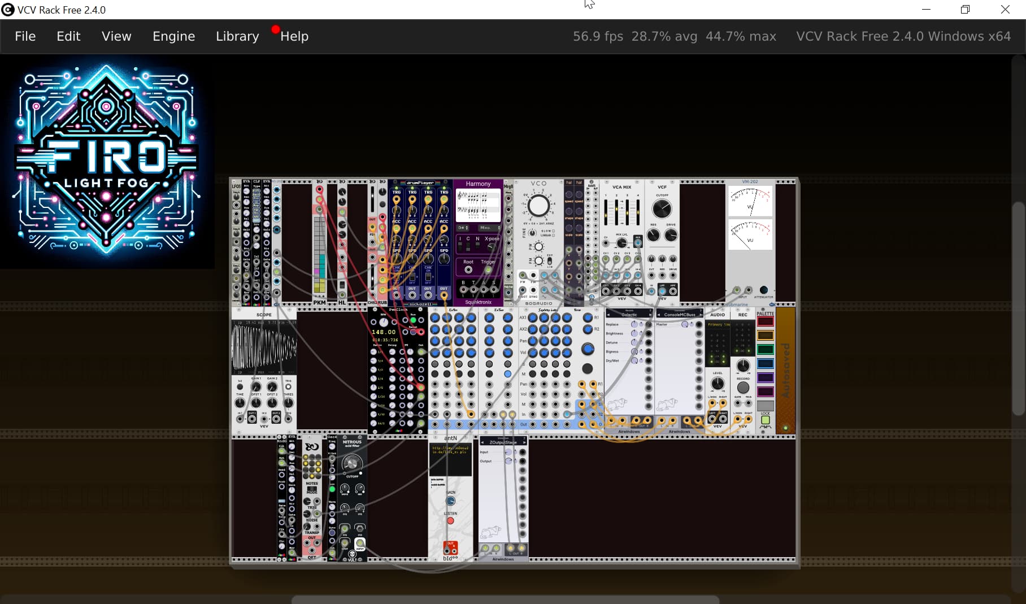This screenshot has width=1026, height=604.
Task: Click the antN GAIN knob
Action: pyautogui.click(x=450, y=501)
